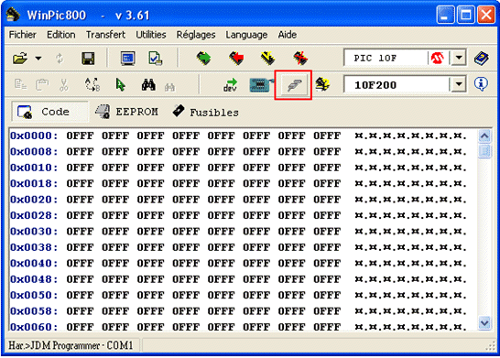Click the blue circuit board hardware icon
This screenshot has width=500, height=358.
click(x=261, y=85)
